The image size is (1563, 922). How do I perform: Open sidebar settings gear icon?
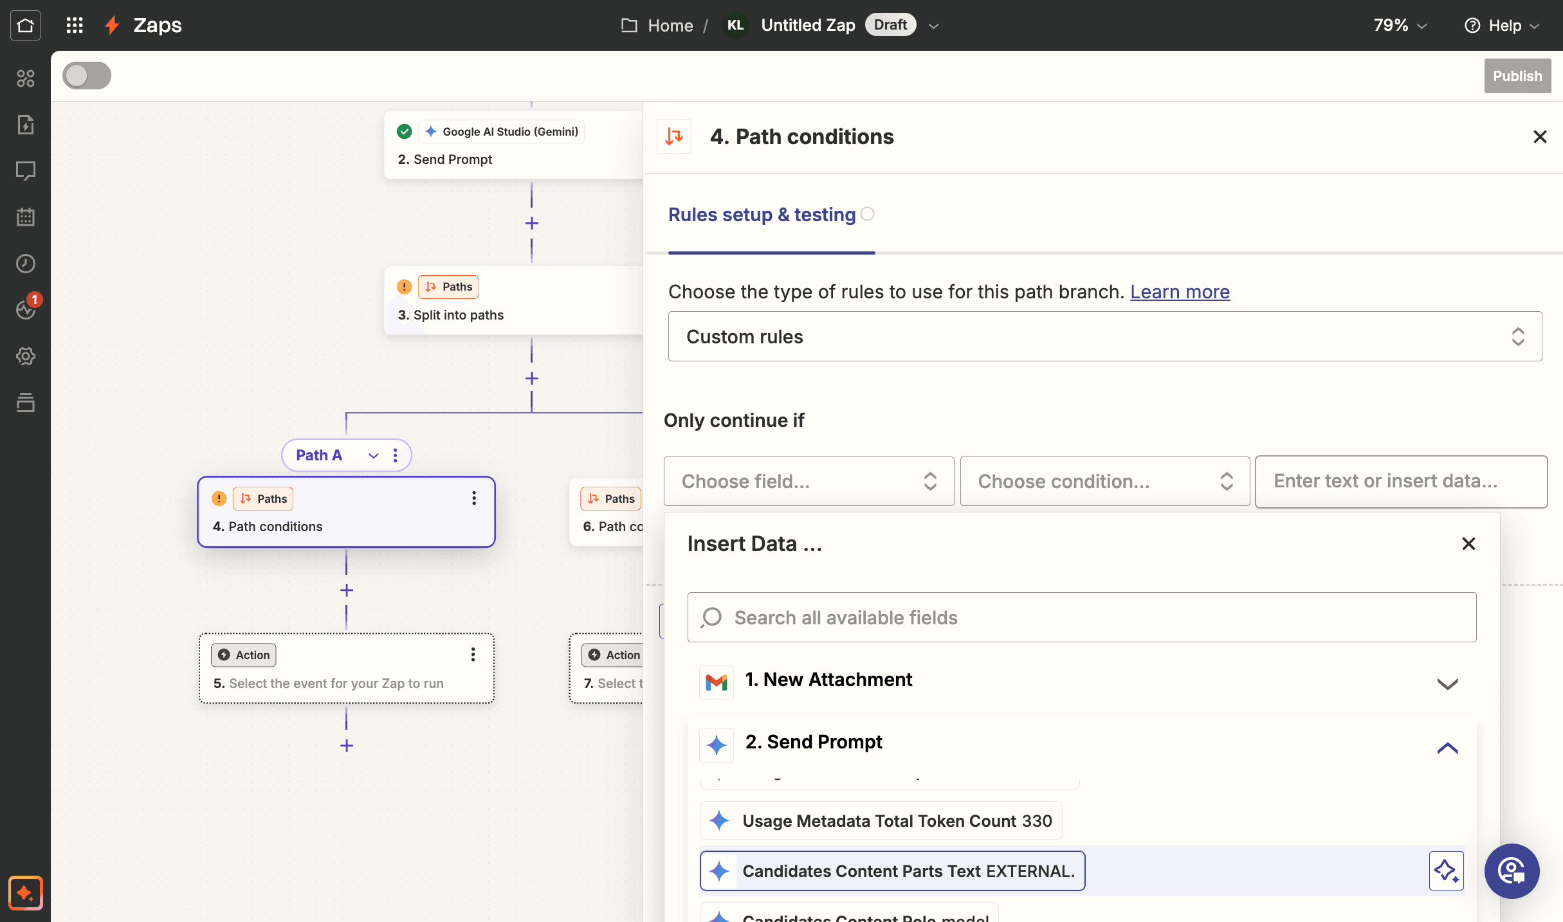tap(25, 356)
